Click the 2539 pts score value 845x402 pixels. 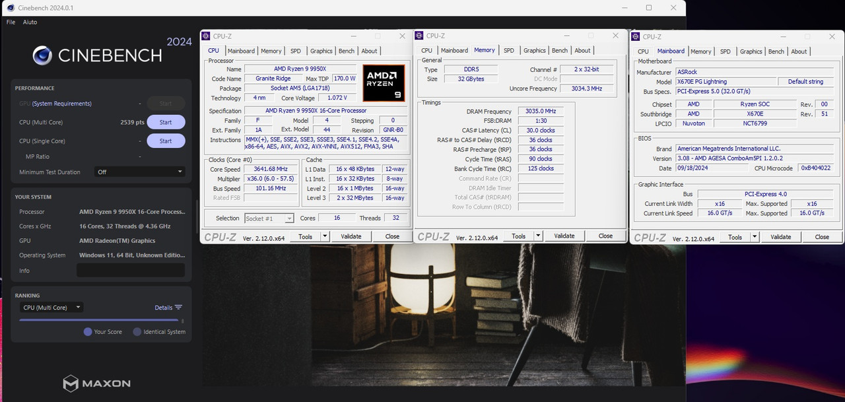tap(133, 122)
